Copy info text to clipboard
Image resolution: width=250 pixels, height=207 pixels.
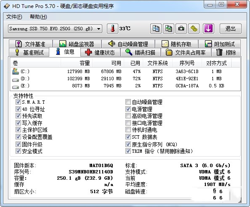(x=156, y=29)
